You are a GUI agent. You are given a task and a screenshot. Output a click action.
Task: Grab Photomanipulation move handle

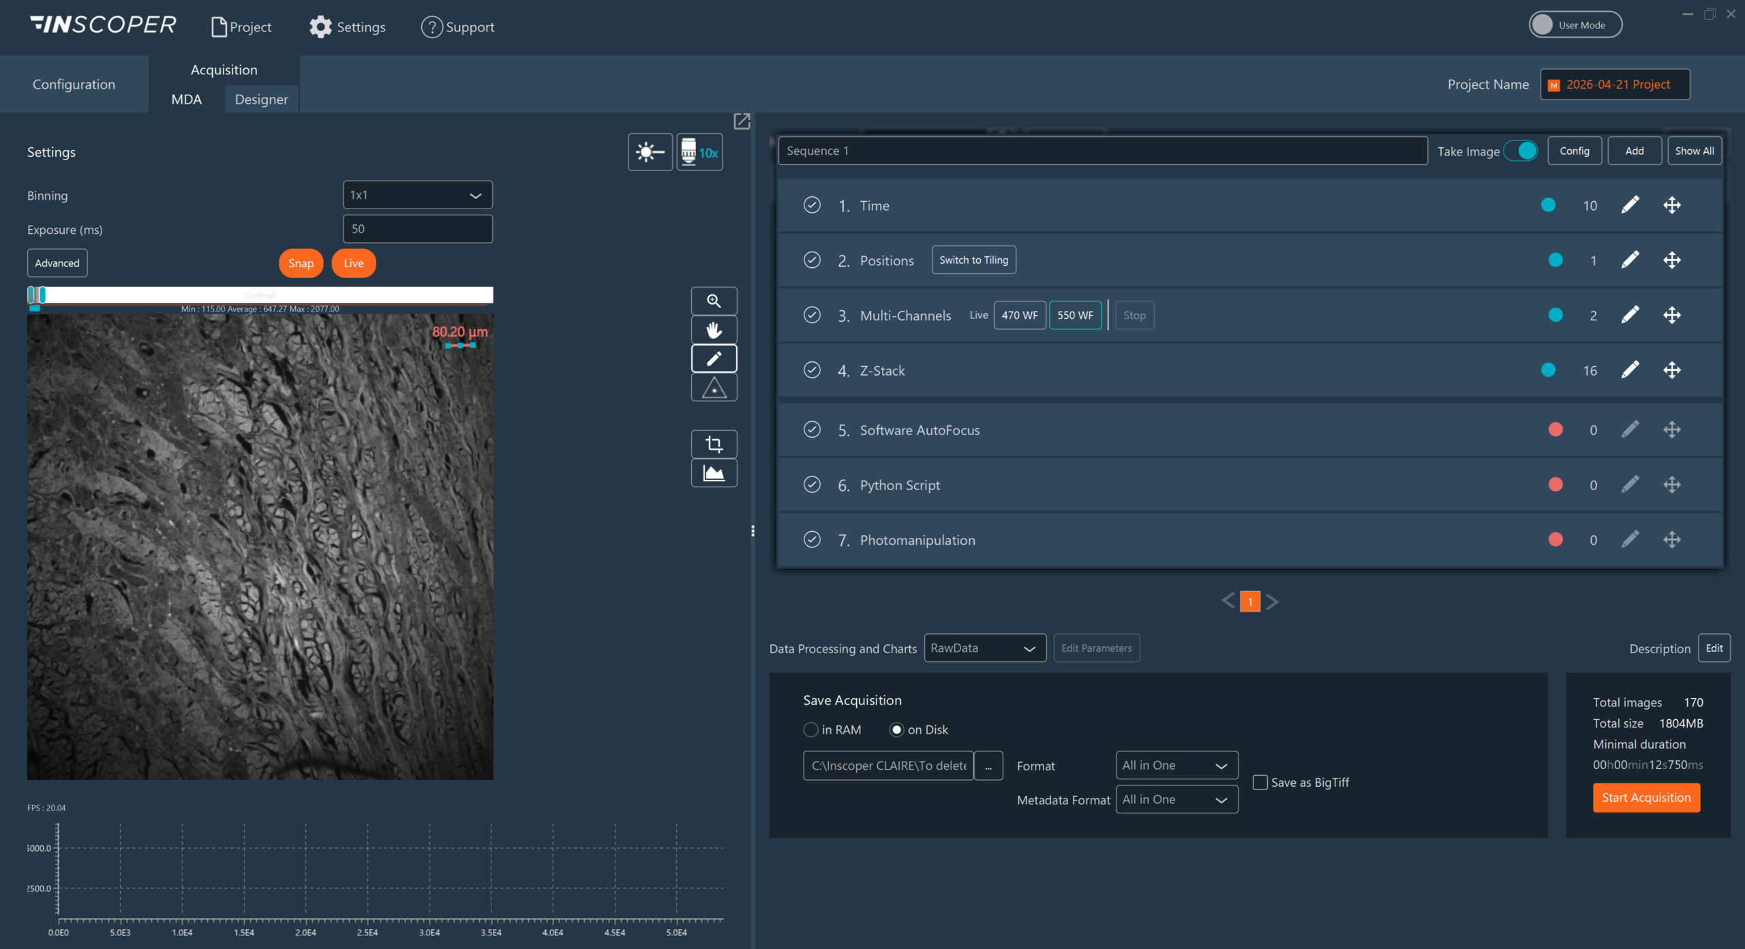pyautogui.click(x=1672, y=540)
